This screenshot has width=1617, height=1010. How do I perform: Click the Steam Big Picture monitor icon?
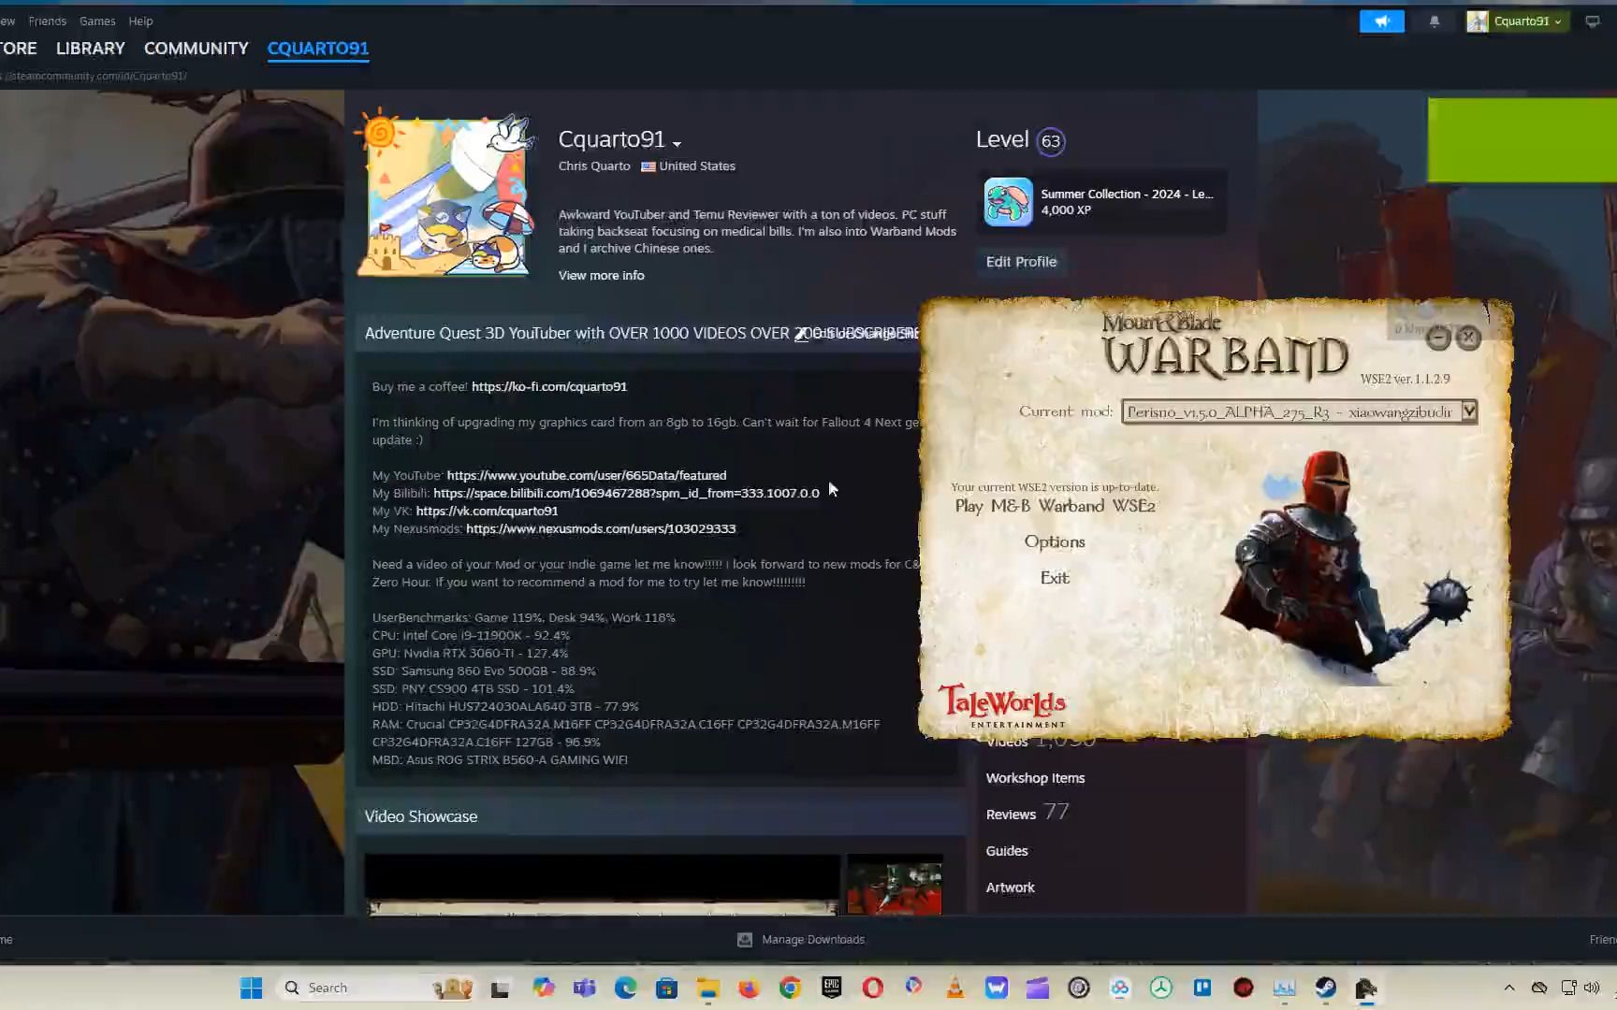point(1593,22)
